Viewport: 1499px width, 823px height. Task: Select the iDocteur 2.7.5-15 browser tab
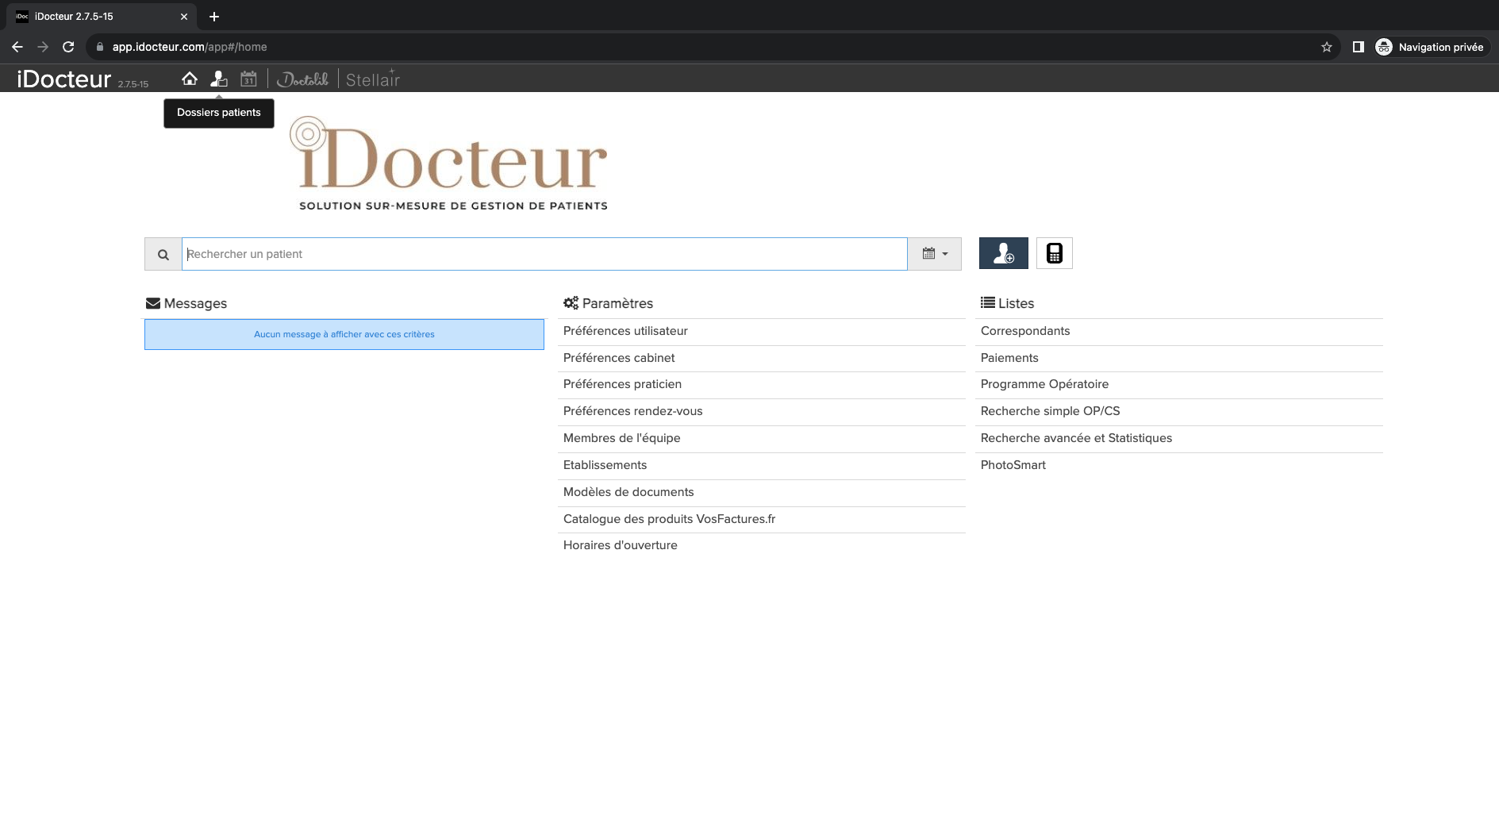point(102,17)
